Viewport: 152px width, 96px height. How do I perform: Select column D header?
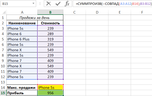[97, 12]
